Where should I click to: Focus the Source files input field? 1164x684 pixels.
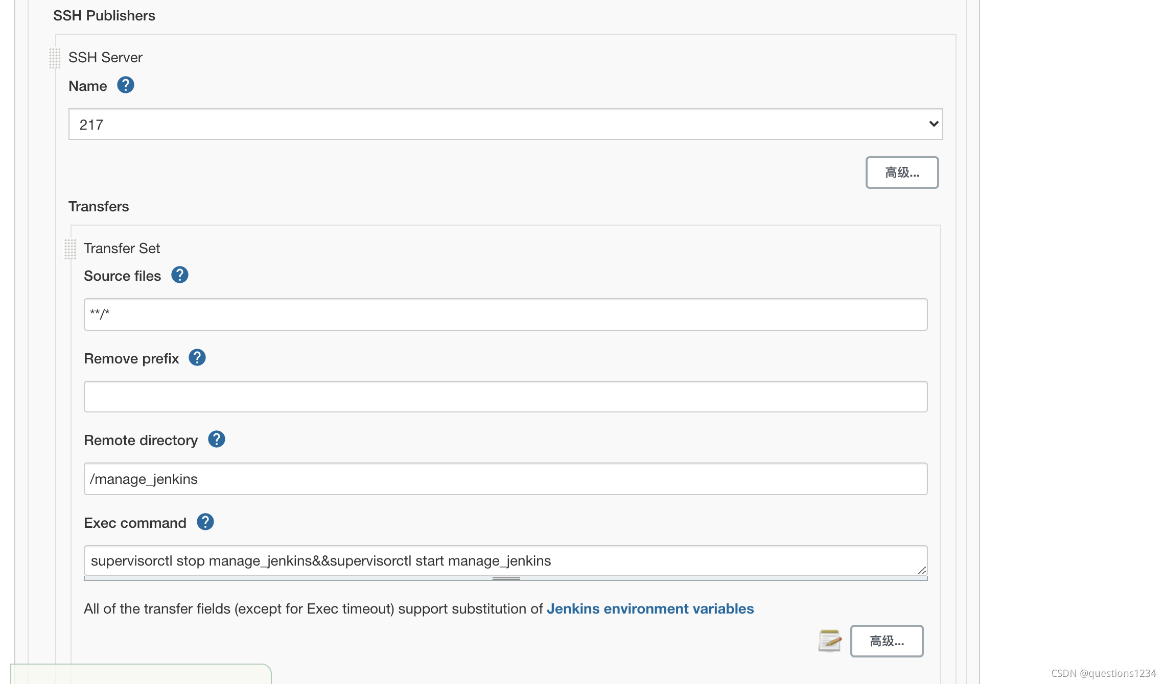coord(505,314)
